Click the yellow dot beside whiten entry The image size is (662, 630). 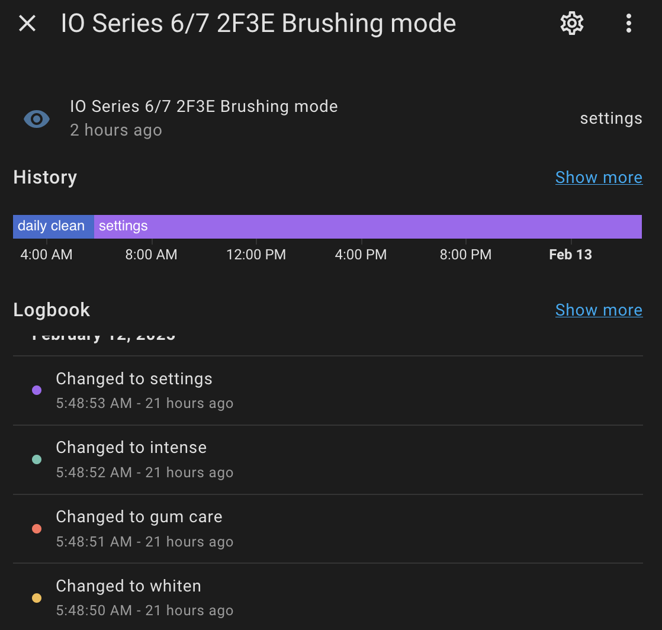tap(37, 598)
